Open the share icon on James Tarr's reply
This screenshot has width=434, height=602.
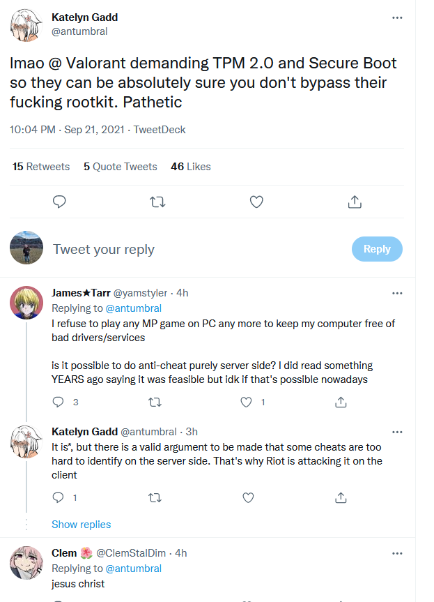click(x=341, y=402)
